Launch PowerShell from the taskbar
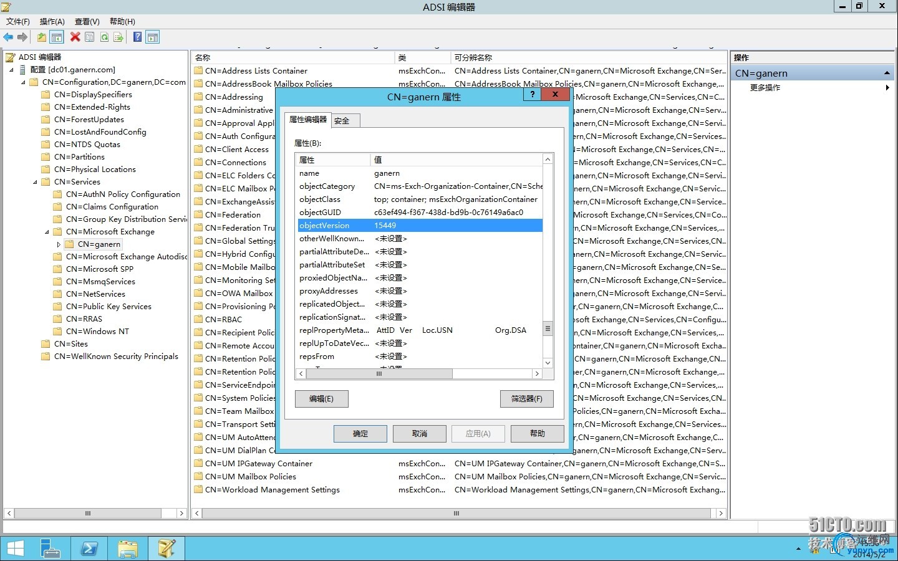 pyautogui.click(x=89, y=549)
